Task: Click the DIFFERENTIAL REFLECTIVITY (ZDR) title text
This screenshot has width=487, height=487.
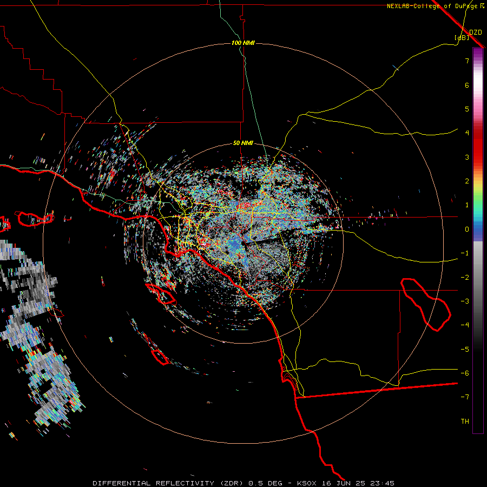Action: tap(169, 483)
